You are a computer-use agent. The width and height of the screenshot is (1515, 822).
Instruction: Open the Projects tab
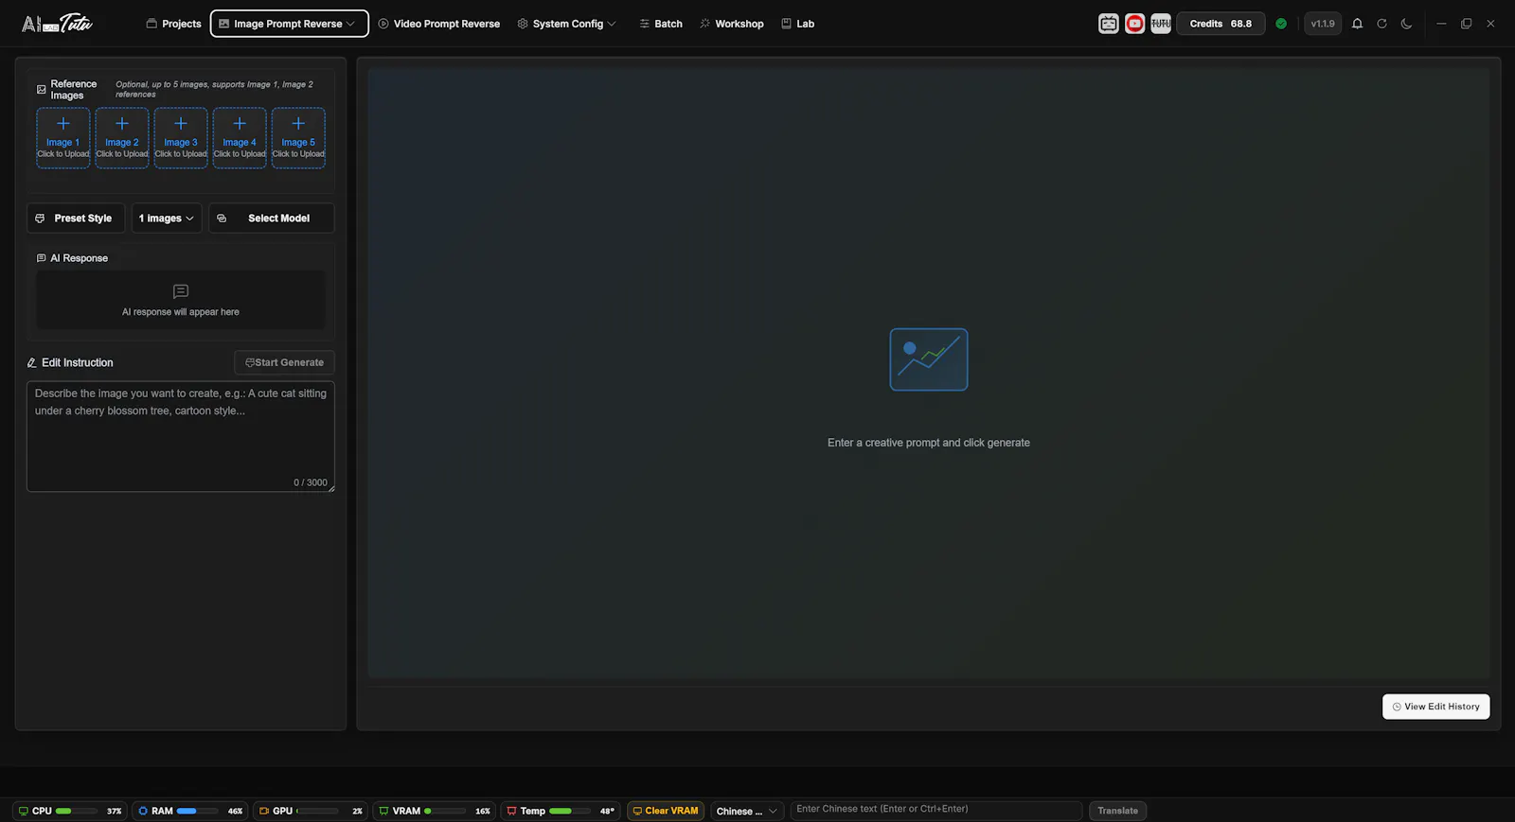point(173,24)
